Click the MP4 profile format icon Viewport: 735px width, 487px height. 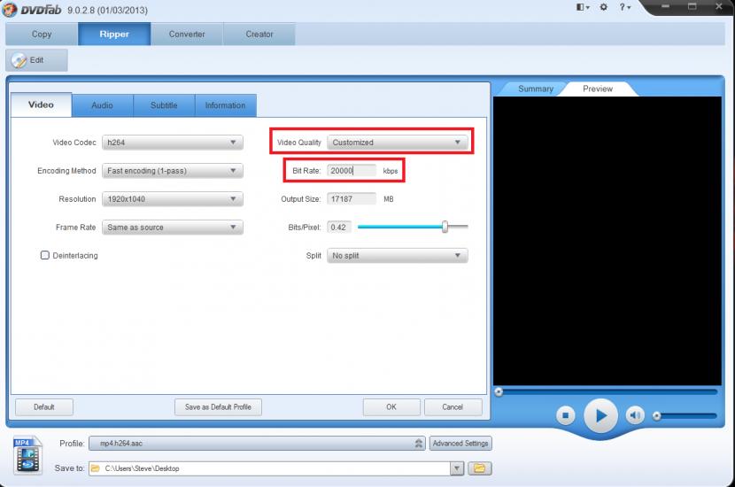(x=27, y=456)
